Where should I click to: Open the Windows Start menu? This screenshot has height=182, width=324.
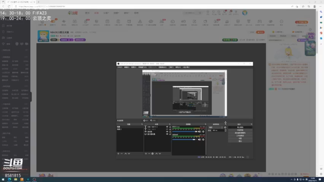(3, 180)
